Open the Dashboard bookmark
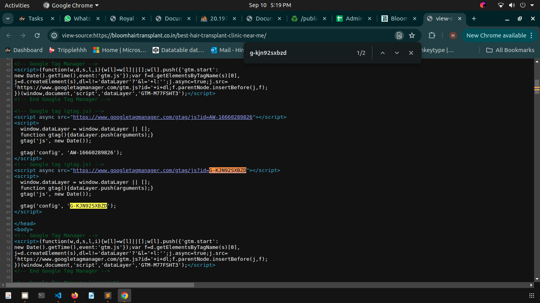This screenshot has height=303, width=540. click(x=24, y=50)
